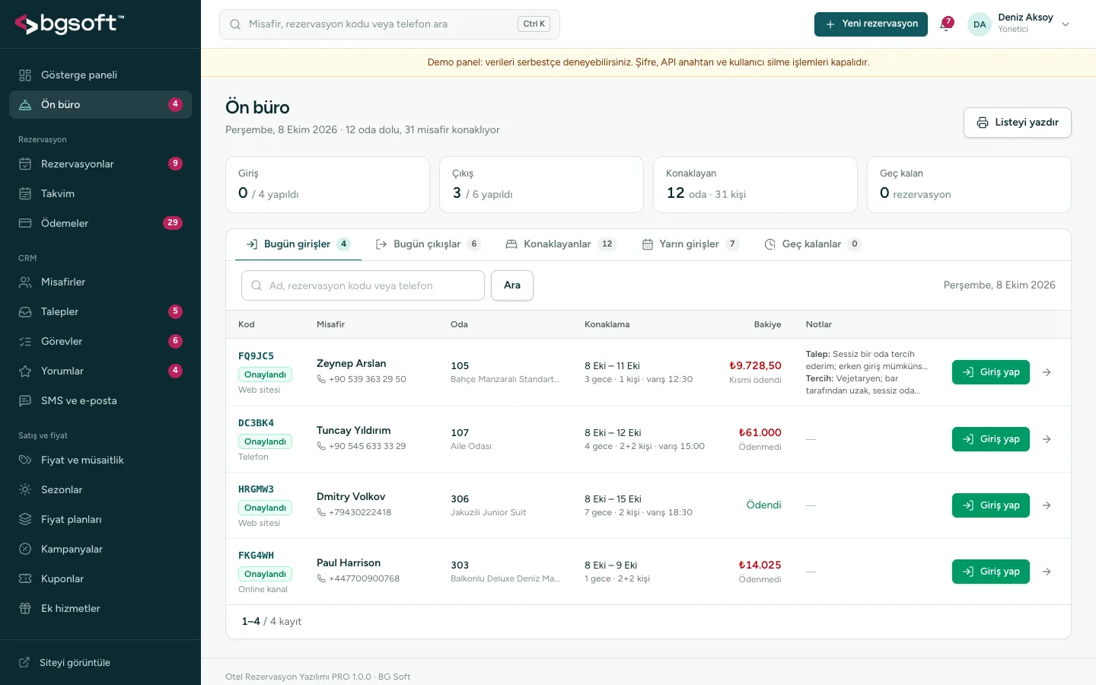Check in Dmitry Volkov with Giriş yap
Viewport: 1096px width, 685px height.
tap(991, 505)
